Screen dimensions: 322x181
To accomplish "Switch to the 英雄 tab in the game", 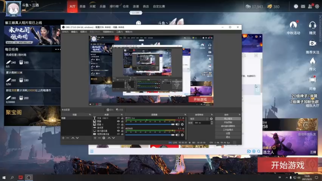I will [83, 6].
